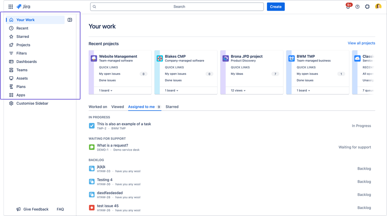Open the help question mark icon
The height and width of the screenshot is (216, 387).
tap(358, 7)
